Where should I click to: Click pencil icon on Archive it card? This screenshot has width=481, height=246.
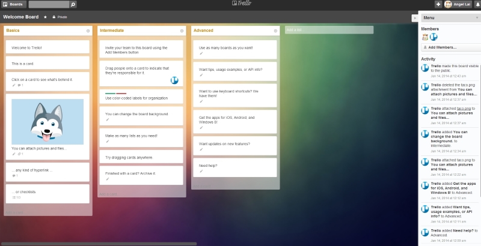[x=108, y=179]
